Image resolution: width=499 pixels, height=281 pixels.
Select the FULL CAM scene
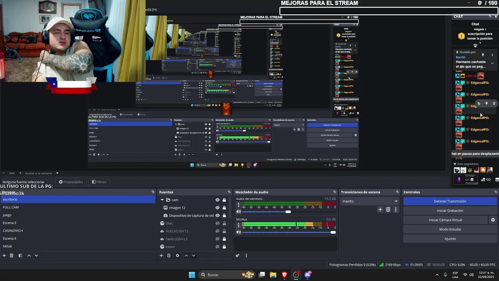coord(78,207)
